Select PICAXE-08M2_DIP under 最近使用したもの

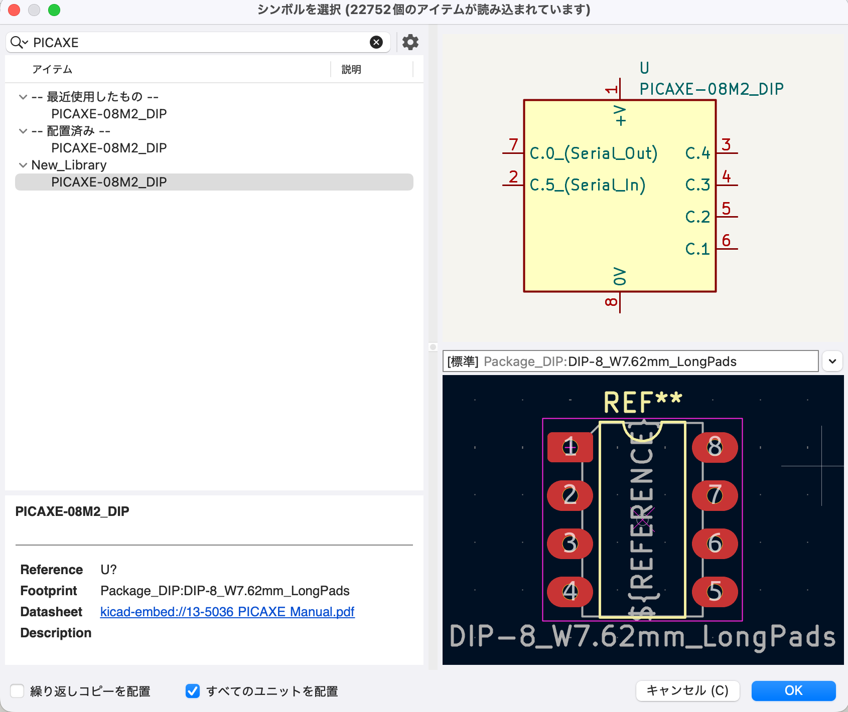[x=109, y=114]
